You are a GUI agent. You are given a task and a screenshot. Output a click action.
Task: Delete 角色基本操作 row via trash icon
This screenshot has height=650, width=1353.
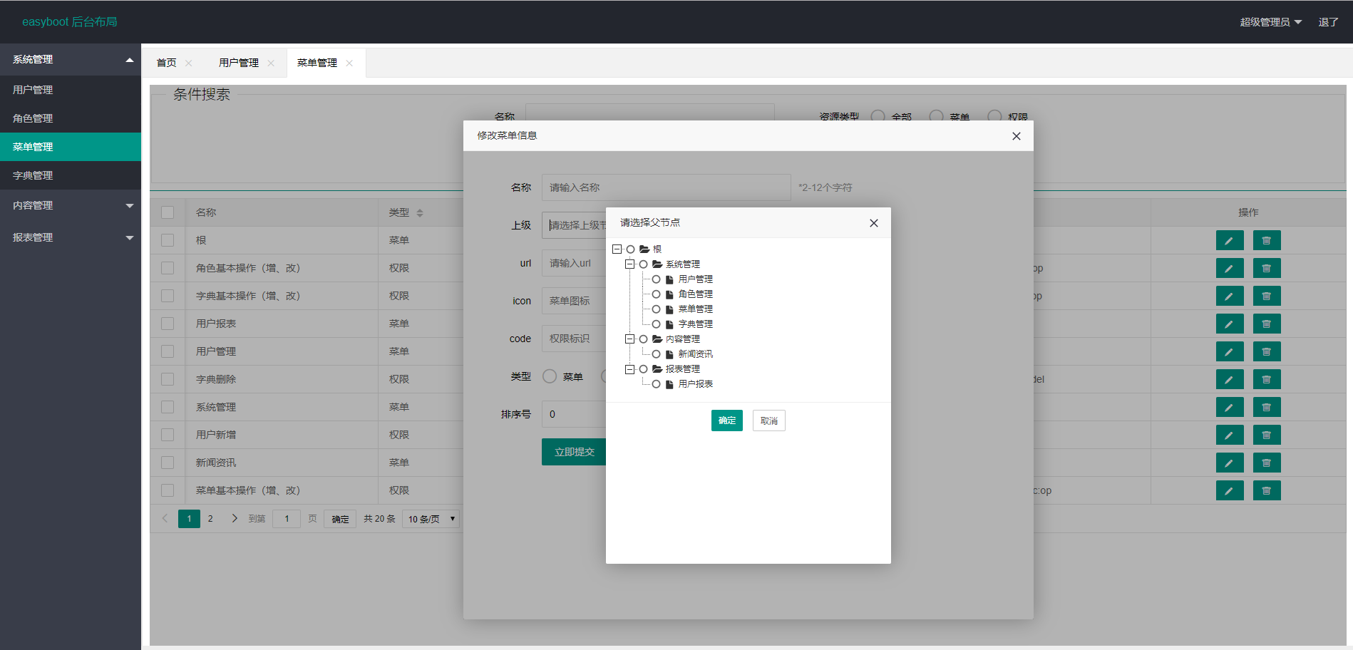click(1267, 268)
